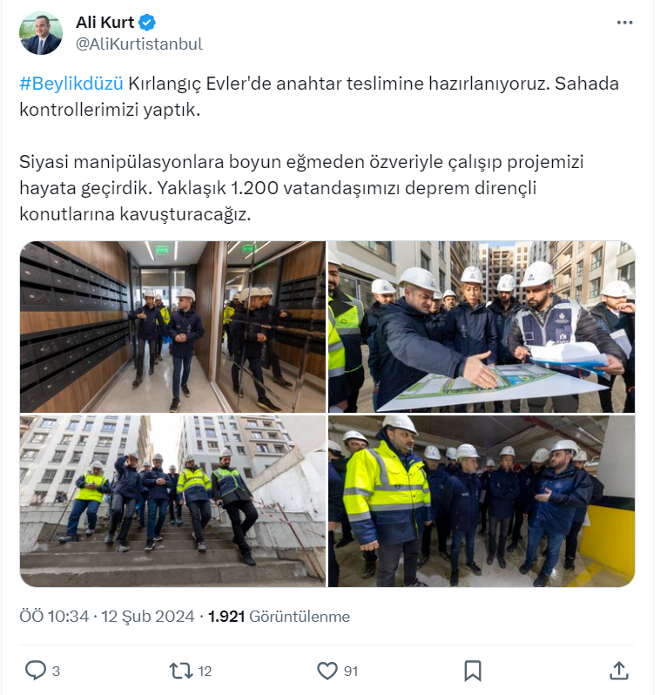Screen dimensions: 667x695
Task: Click the 1.921 Görüntülenme view count
Action: pyautogui.click(x=280, y=617)
